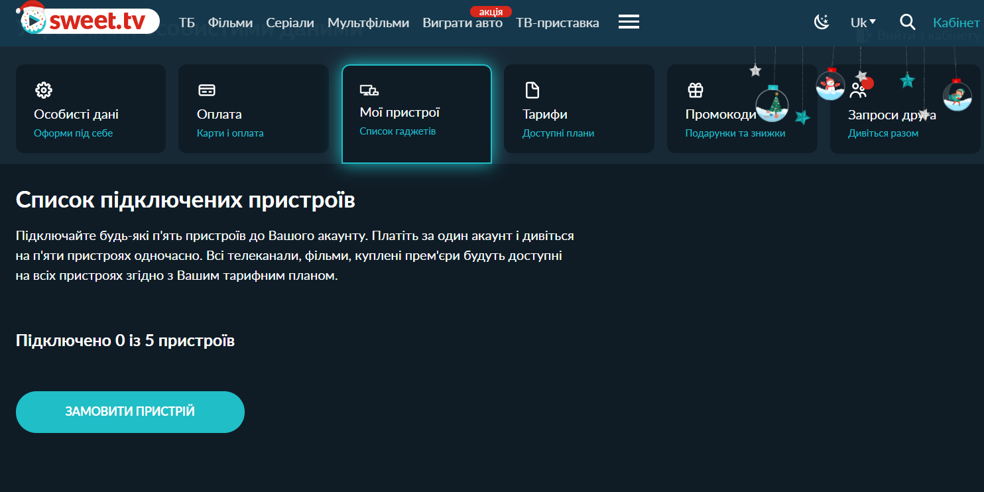Click the people icon for Запроси друга

point(858,90)
